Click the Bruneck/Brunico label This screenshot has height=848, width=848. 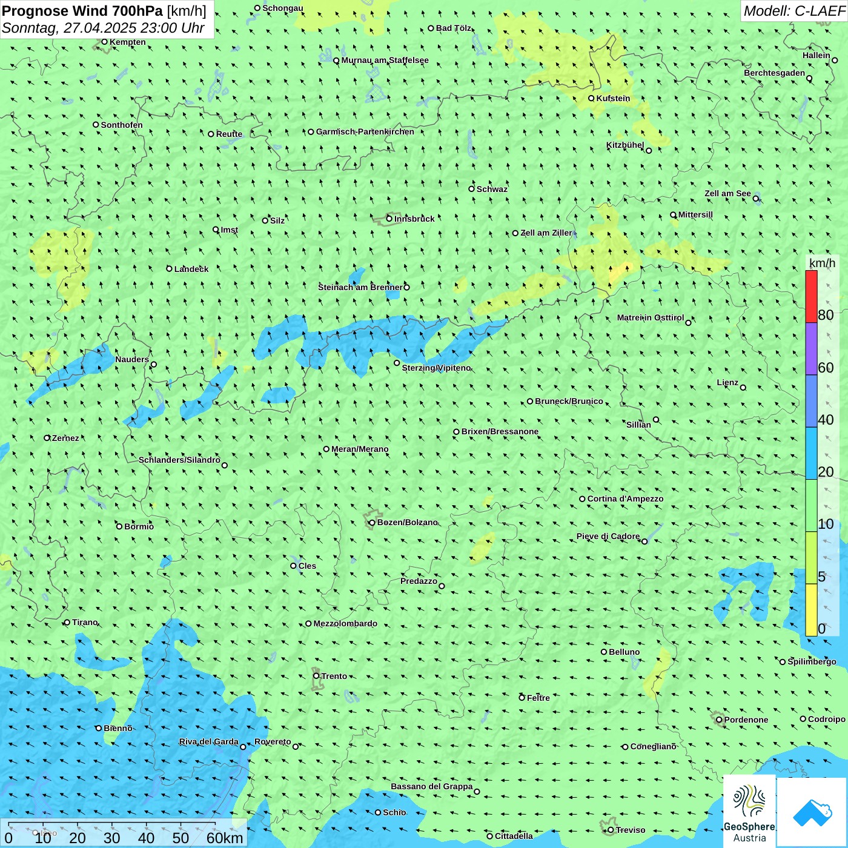[x=569, y=401]
